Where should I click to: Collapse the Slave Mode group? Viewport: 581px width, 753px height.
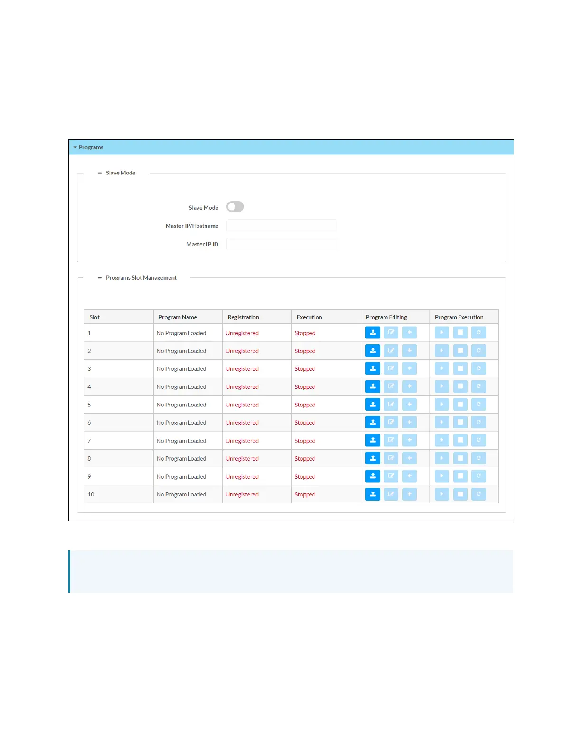[100, 173]
